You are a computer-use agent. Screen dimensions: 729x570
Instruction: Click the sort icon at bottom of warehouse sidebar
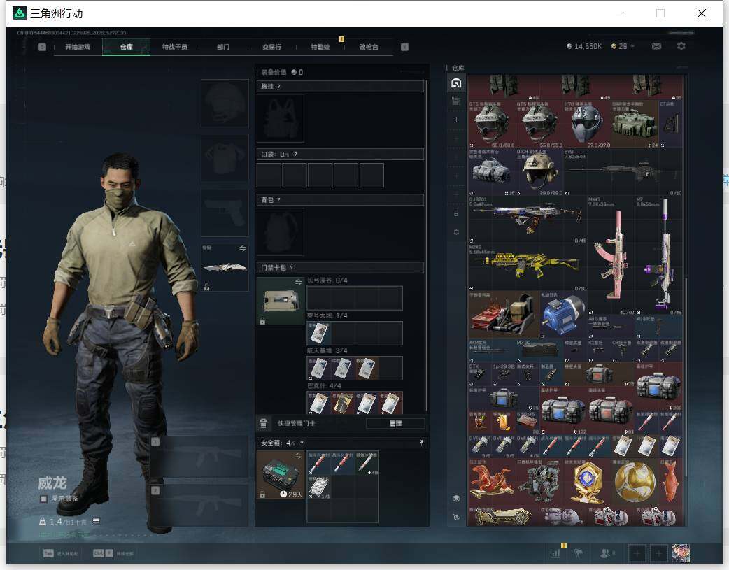point(456,517)
